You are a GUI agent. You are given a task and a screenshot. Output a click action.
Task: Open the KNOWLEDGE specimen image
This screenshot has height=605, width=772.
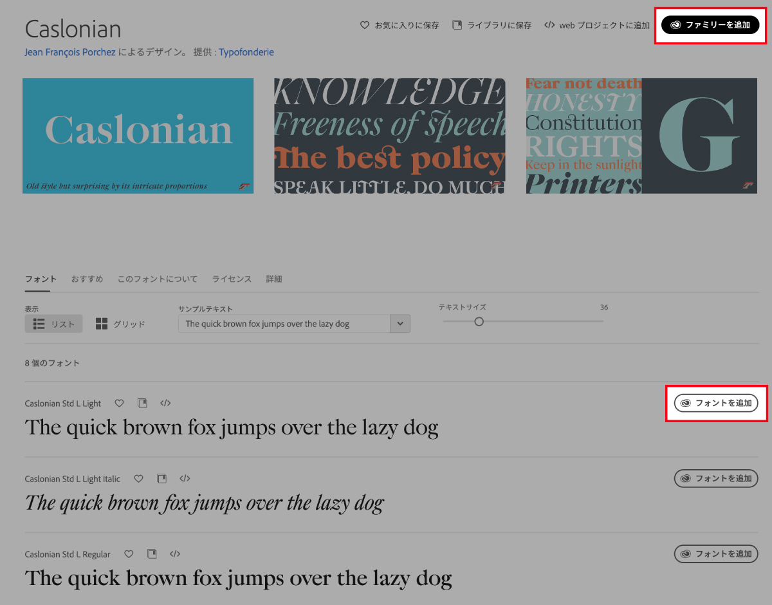[x=390, y=136]
